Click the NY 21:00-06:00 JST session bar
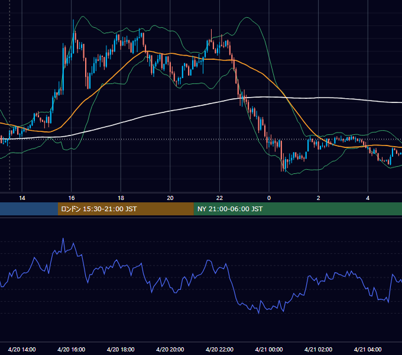402x355 pixels. coord(297,209)
